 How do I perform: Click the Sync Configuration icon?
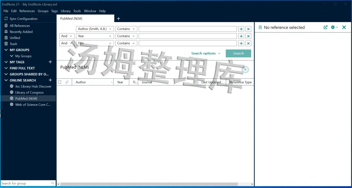[6, 19]
